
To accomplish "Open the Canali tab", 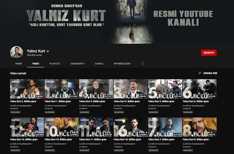I will pyautogui.click(x=99, y=64).
